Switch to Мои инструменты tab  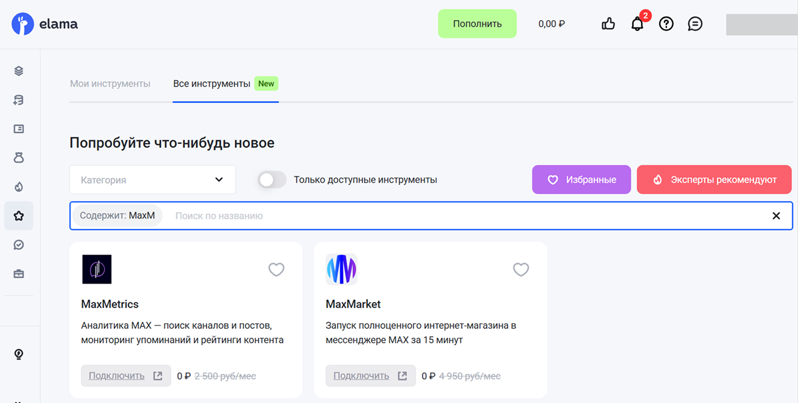[x=110, y=84]
